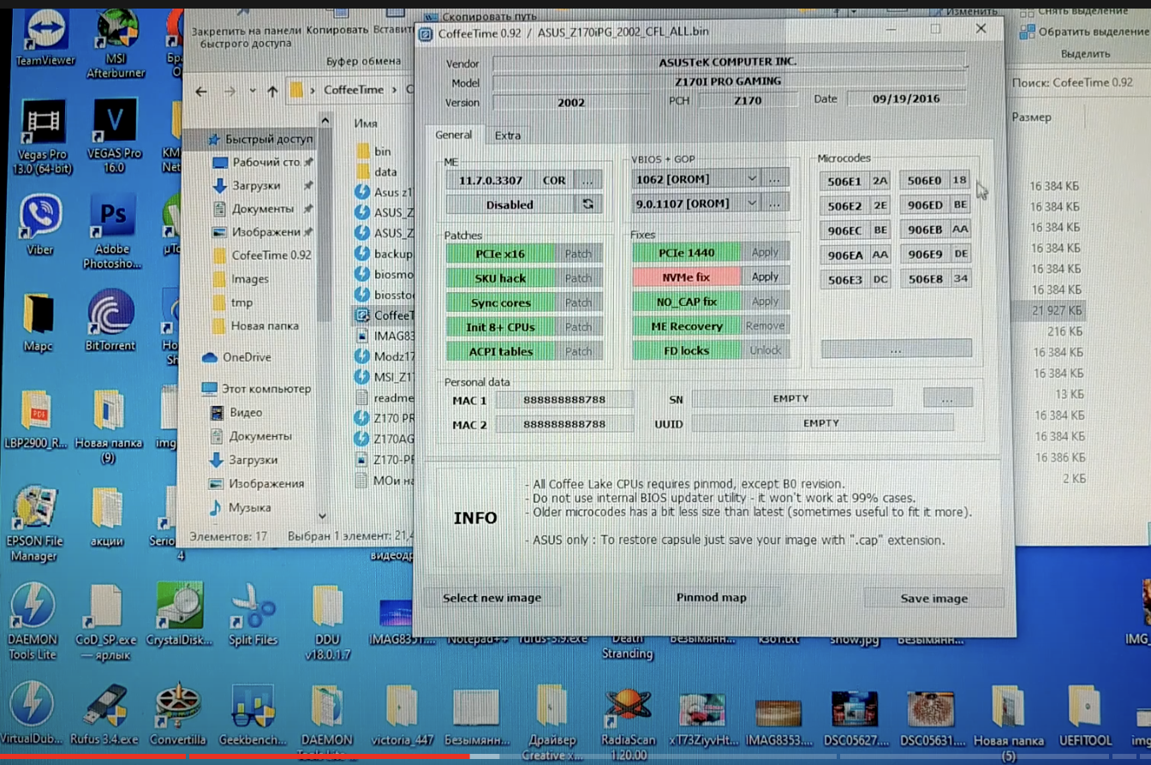1151x765 pixels.
Task: Open the victoria_447 desktop folder
Action: [401, 715]
